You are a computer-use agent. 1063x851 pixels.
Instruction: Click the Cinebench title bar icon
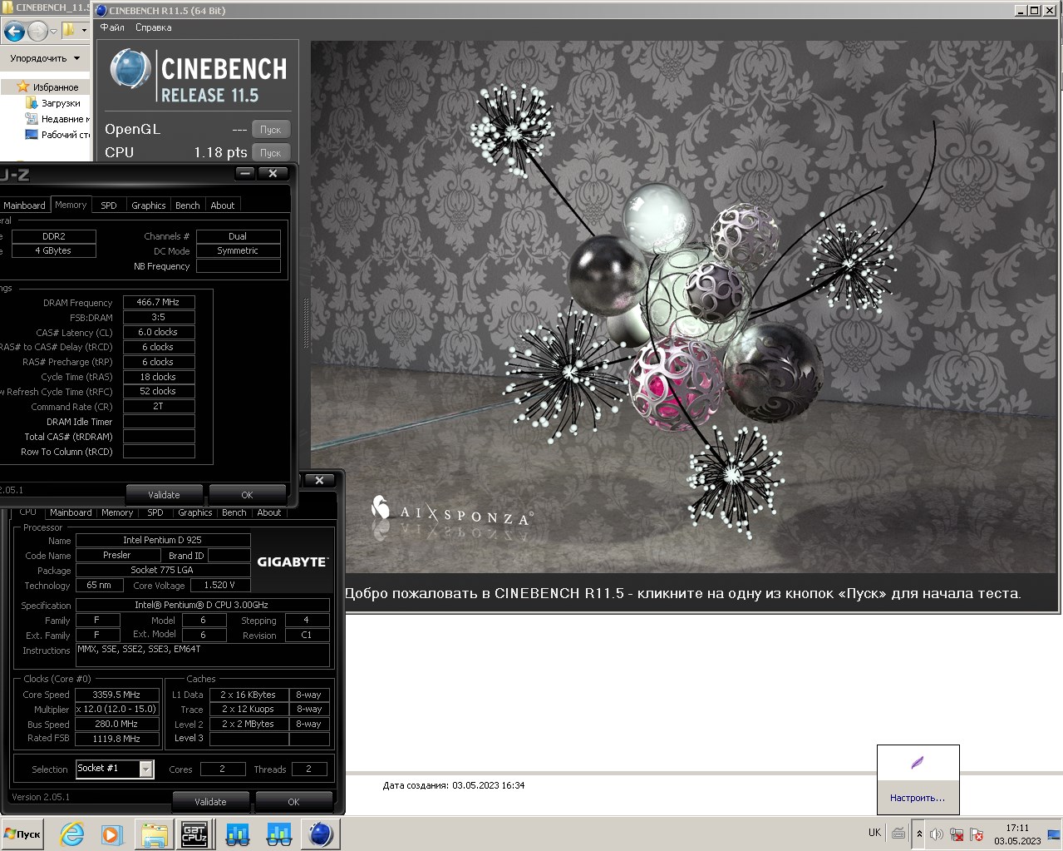point(101,11)
